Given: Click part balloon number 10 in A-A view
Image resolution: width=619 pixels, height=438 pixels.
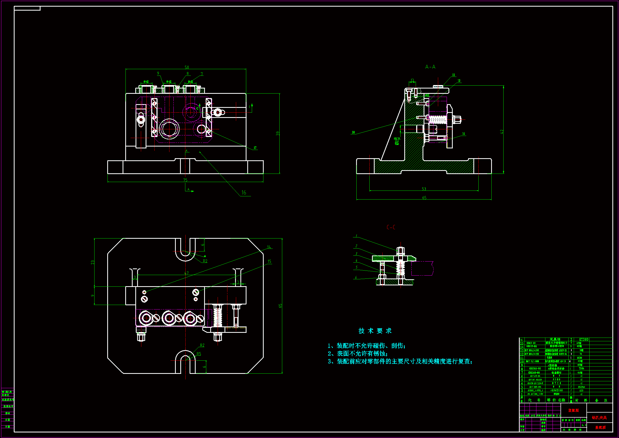Looking at the screenshot, I should click(353, 132).
